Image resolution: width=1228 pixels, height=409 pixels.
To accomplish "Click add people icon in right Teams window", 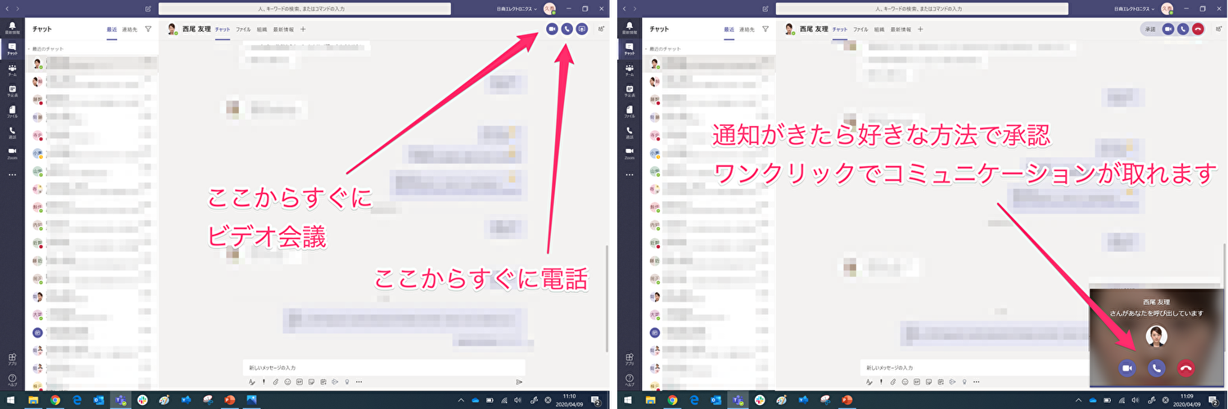I will pyautogui.click(x=1219, y=29).
